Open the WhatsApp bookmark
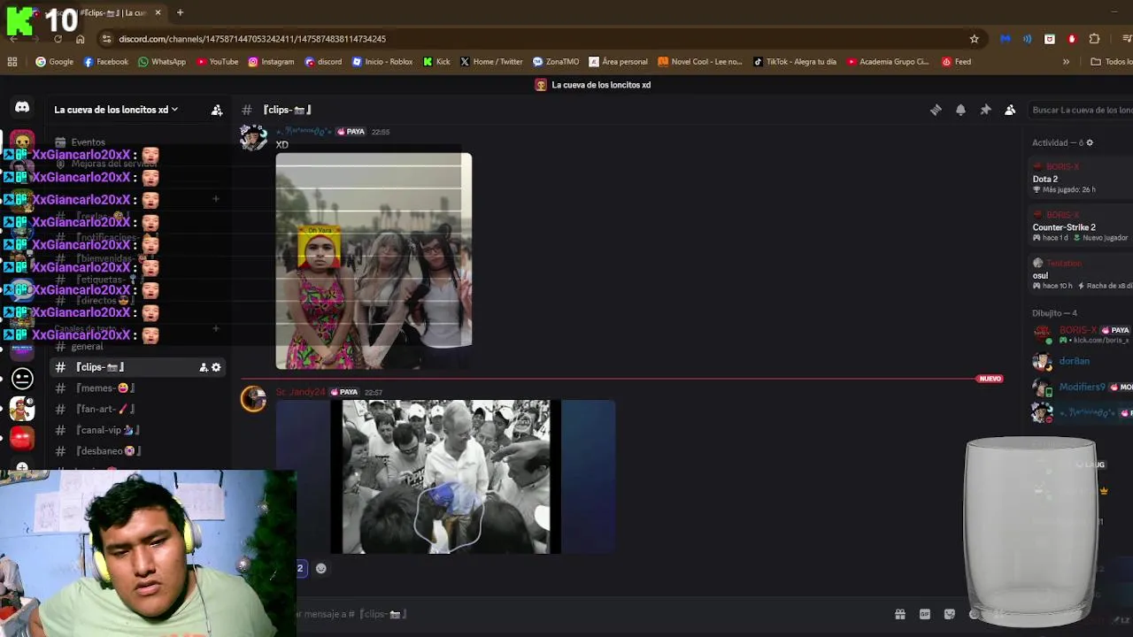Image resolution: width=1133 pixels, height=637 pixels. point(161,62)
